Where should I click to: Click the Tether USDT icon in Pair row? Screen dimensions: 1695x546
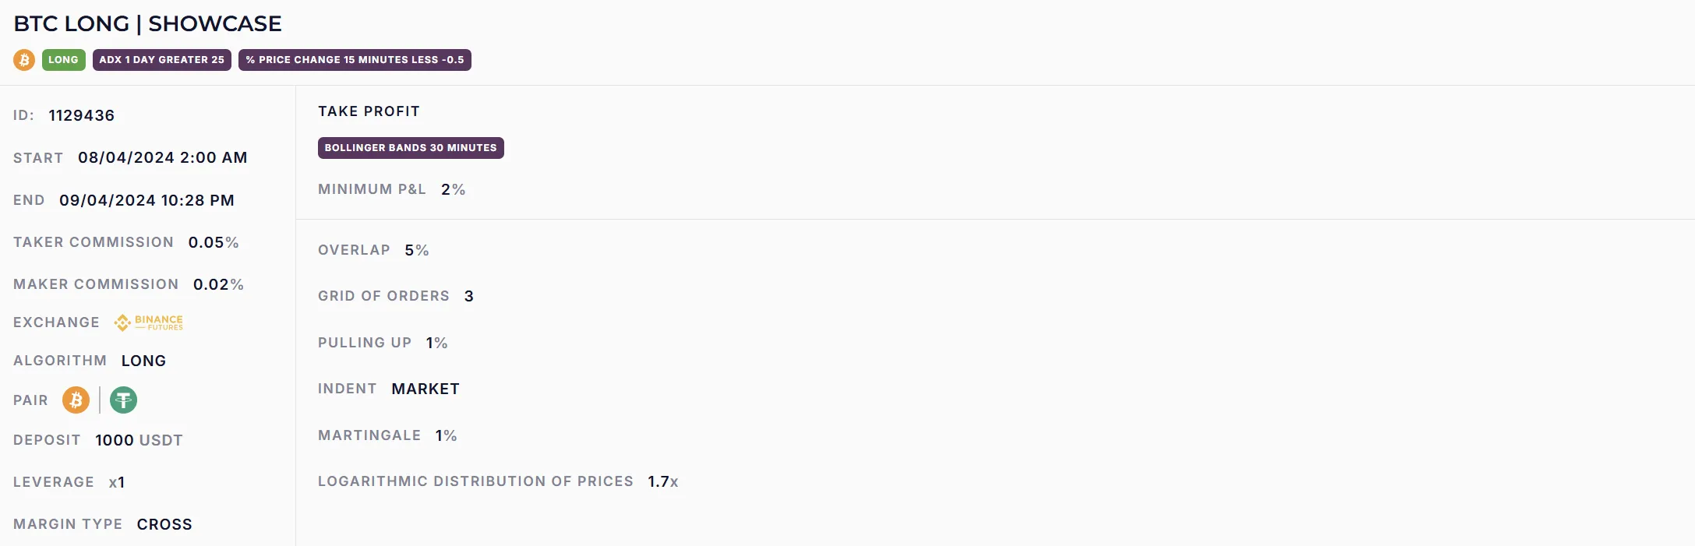pyautogui.click(x=123, y=400)
